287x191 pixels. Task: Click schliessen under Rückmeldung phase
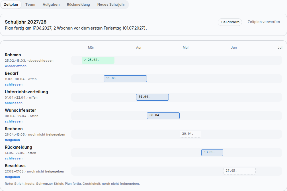coord(14,158)
